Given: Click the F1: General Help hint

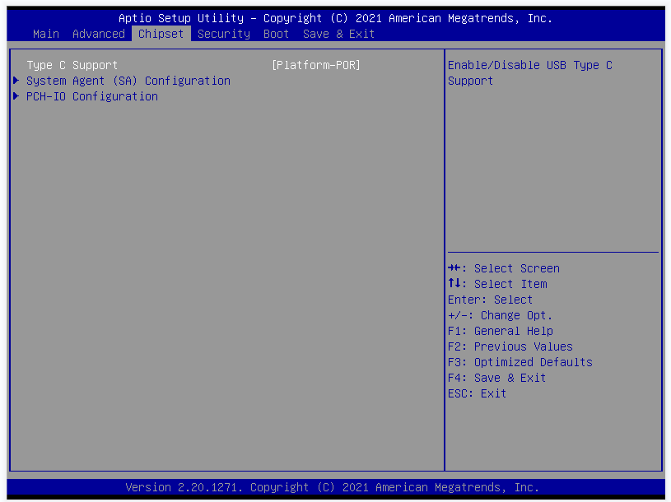Looking at the screenshot, I should click(x=501, y=331).
